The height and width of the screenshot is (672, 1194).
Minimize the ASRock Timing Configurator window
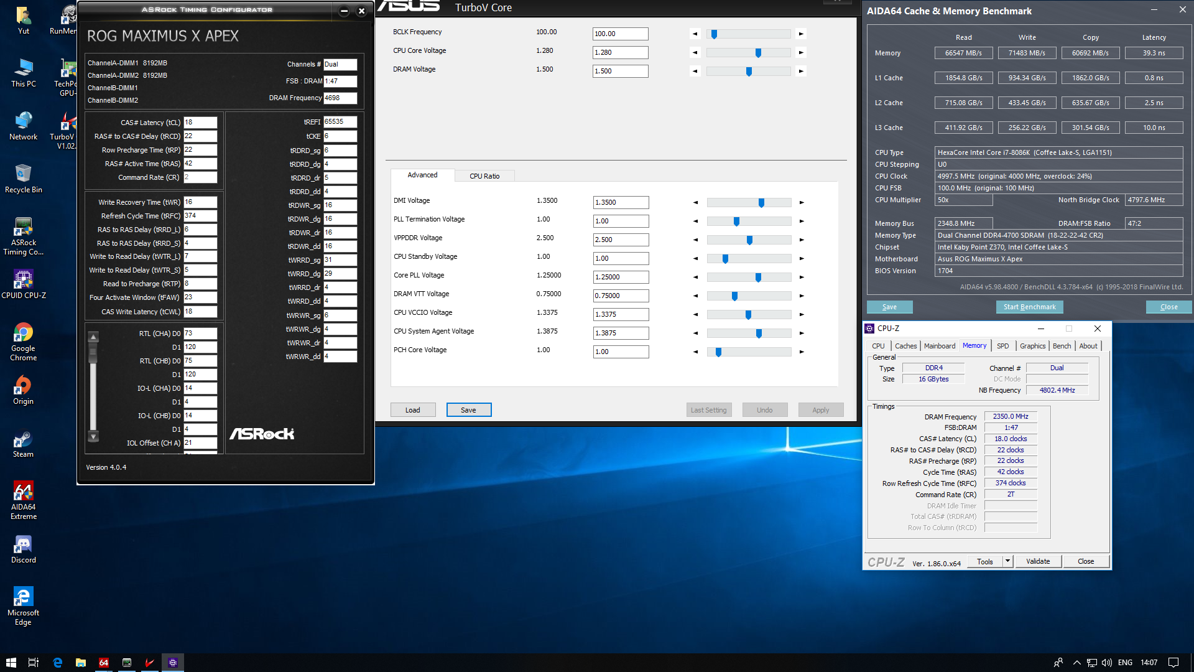pos(344,11)
